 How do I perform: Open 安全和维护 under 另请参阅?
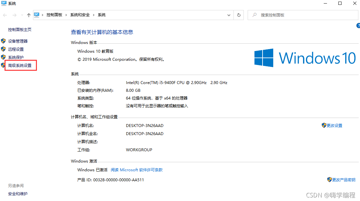(x=18, y=194)
